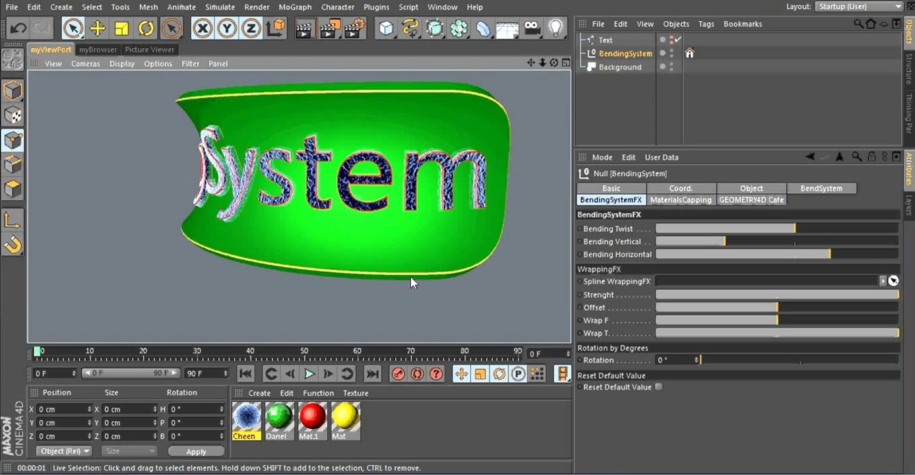Open the Layout dropdown Startup (User)
The width and height of the screenshot is (915, 475).
tap(860, 7)
